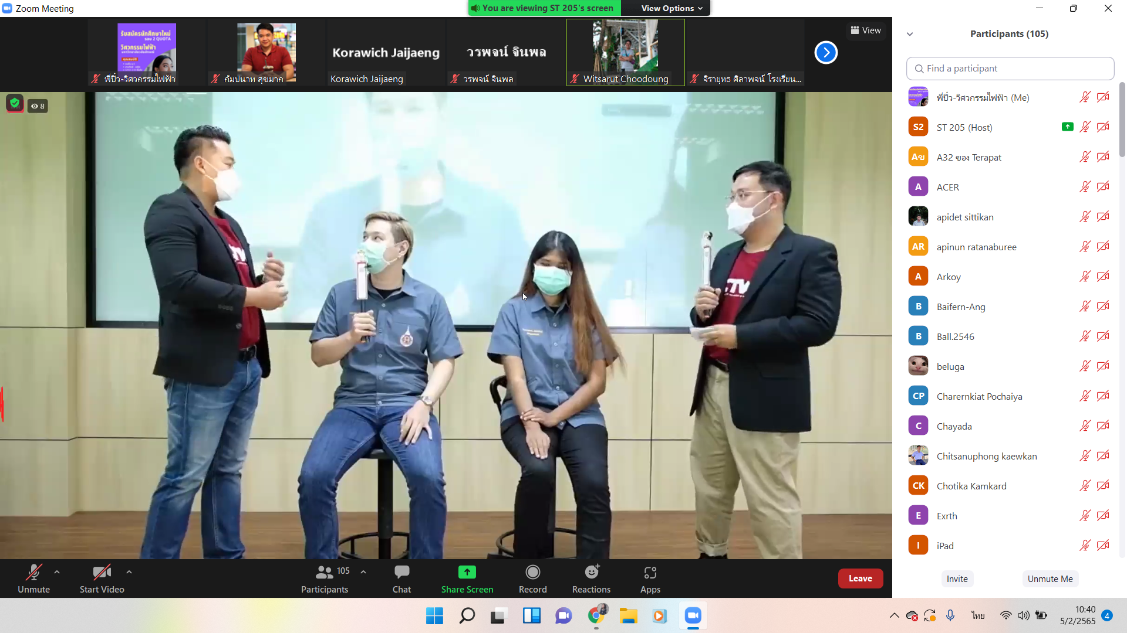Start recording with the Record icon

click(532, 572)
